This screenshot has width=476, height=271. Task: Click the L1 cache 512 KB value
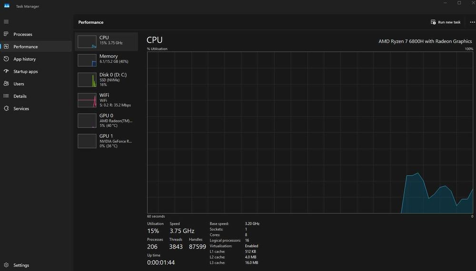coord(250,252)
